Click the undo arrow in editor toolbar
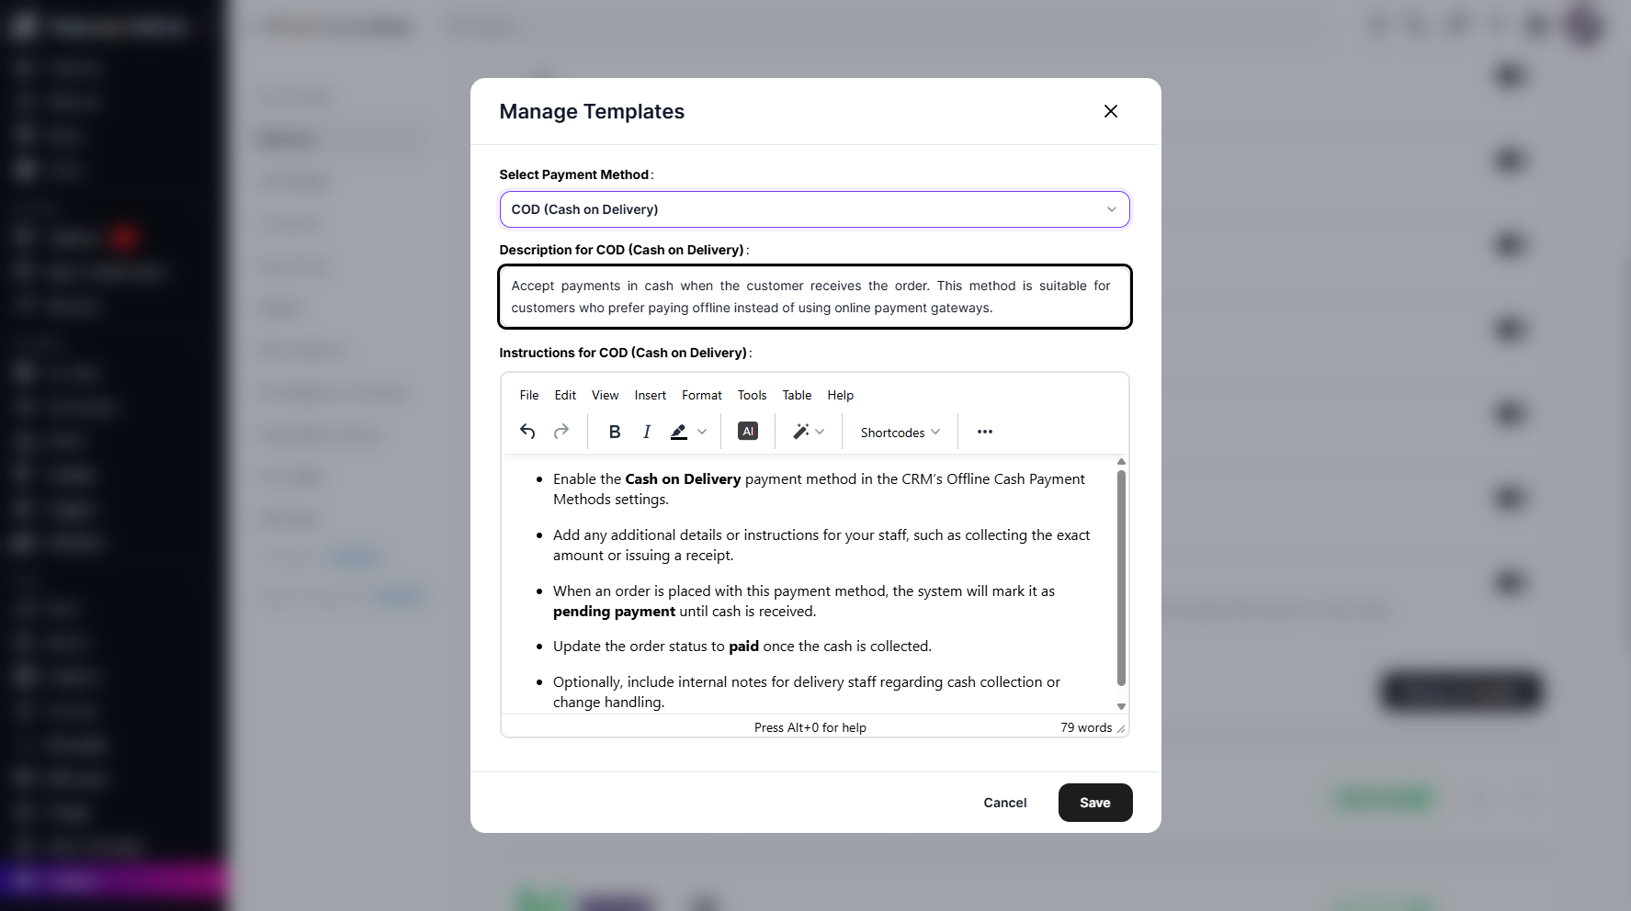 tap(527, 432)
